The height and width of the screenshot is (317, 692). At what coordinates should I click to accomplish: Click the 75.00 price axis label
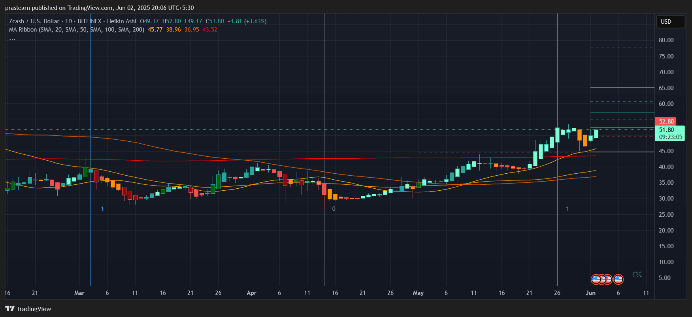point(666,56)
